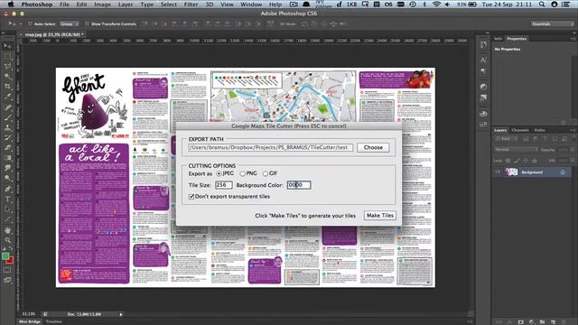Image resolution: width=578 pixels, height=325 pixels.
Task: Select the Clone Stamp tool
Action: coord(8,127)
